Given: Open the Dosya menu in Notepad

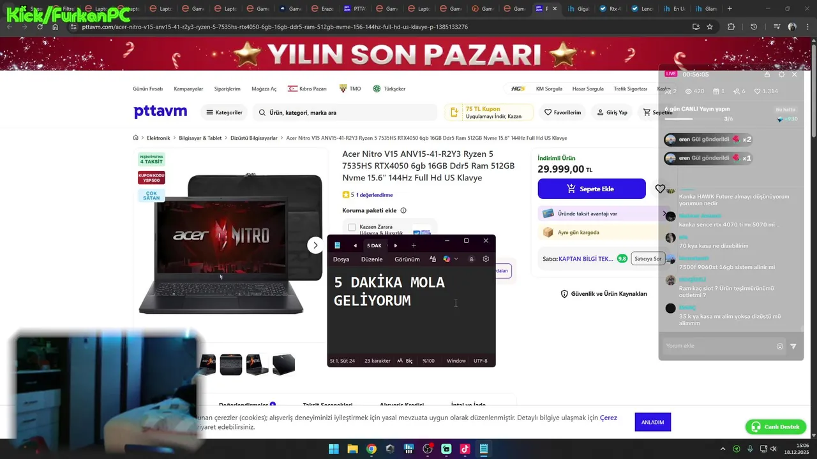Looking at the screenshot, I should click(341, 259).
